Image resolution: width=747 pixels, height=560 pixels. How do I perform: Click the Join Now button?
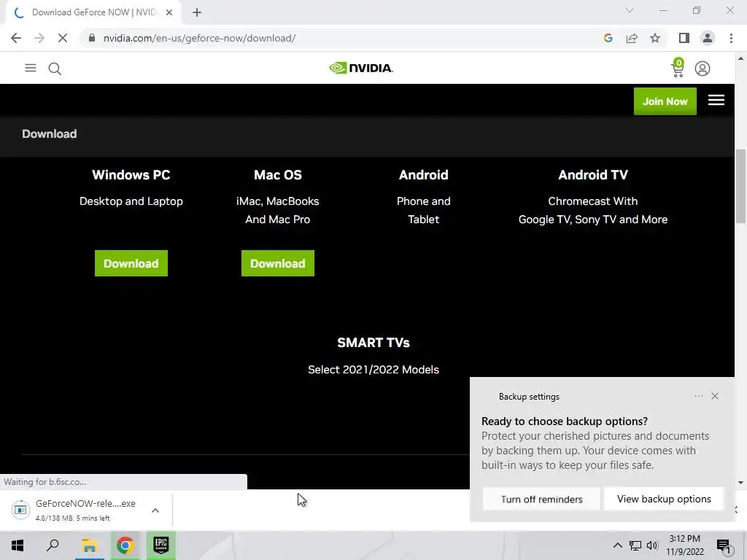click(665, 101)
